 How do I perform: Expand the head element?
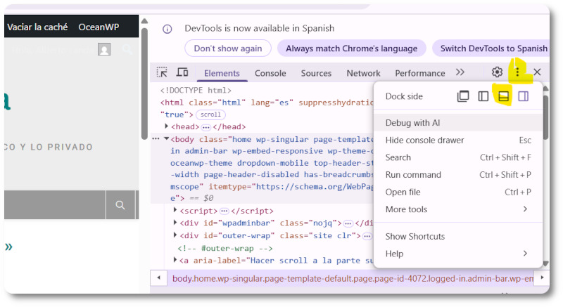[166, 126]
